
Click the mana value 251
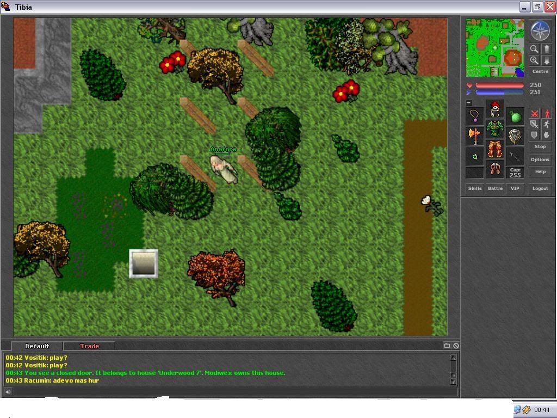pyautogui.click(x=535, y=92)
